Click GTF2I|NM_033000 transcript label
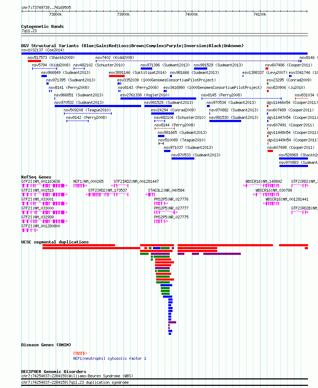The height and width of the screenshot is (388, 318). (38, 208)
